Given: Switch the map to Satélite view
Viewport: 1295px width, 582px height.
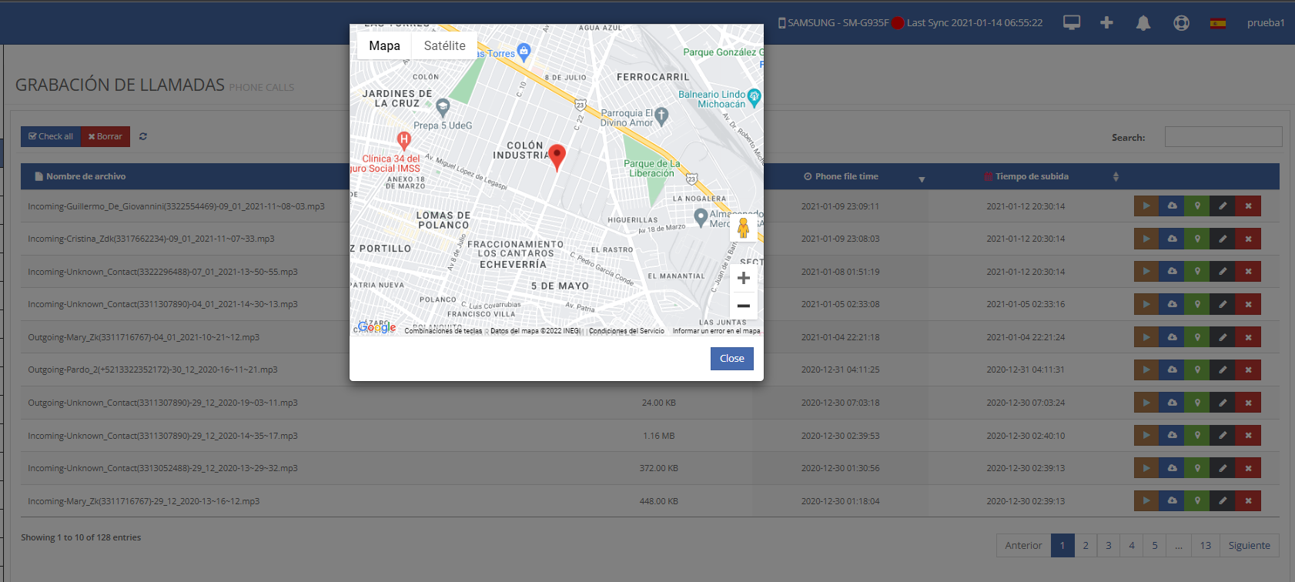Looking at the screenshot, I should 444,46.
